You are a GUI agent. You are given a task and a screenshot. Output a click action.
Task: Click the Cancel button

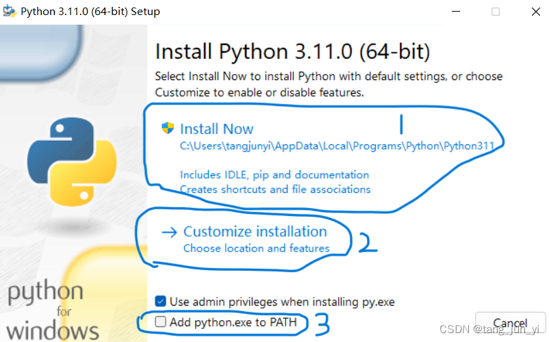(510, 323)
